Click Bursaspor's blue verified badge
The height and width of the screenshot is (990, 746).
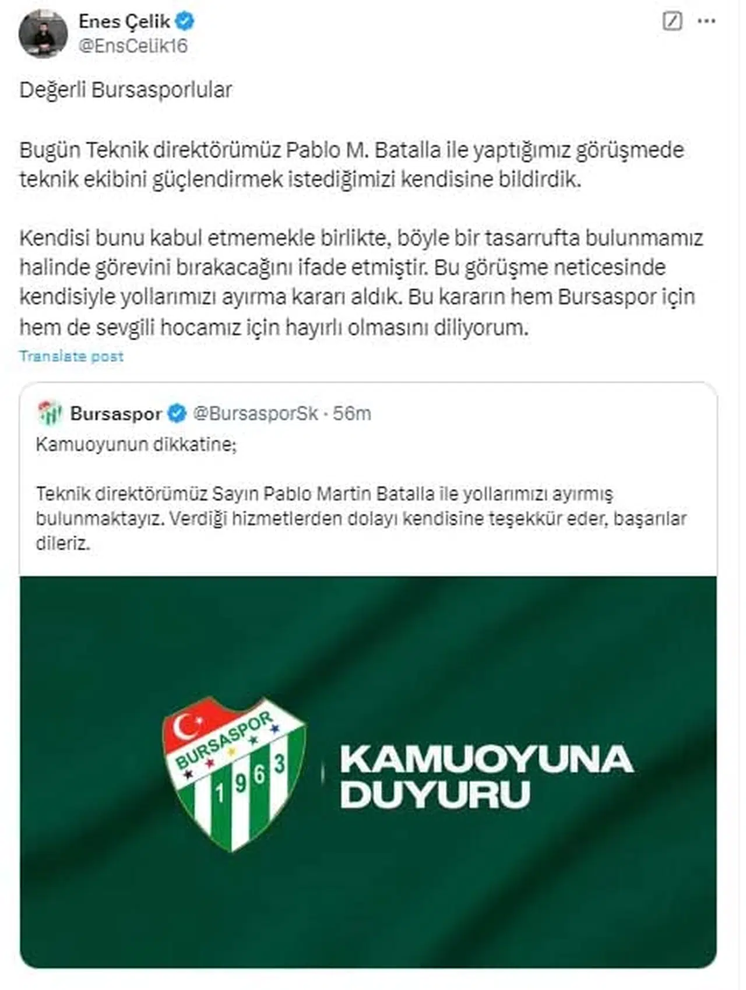coord(177,413)
